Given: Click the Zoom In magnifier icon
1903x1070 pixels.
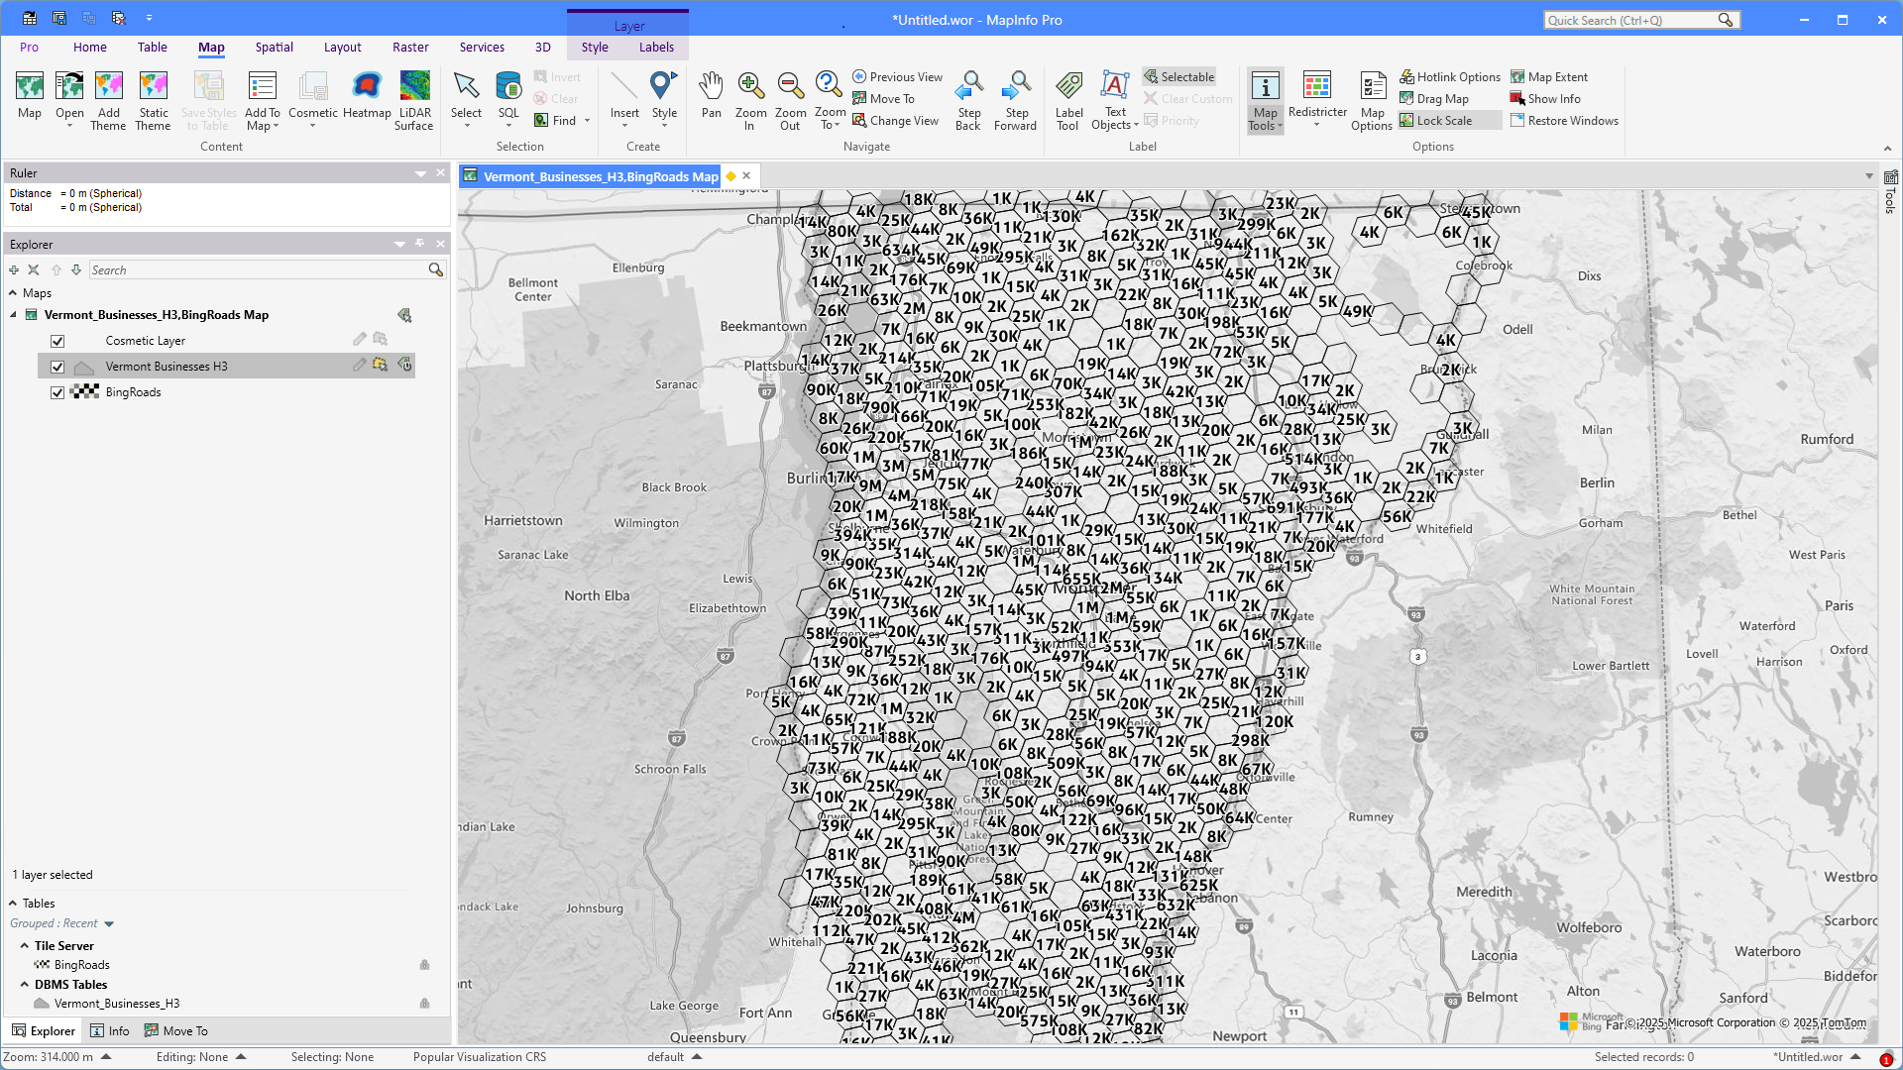Looking at the screenshot, I should (x=750, y=87).
